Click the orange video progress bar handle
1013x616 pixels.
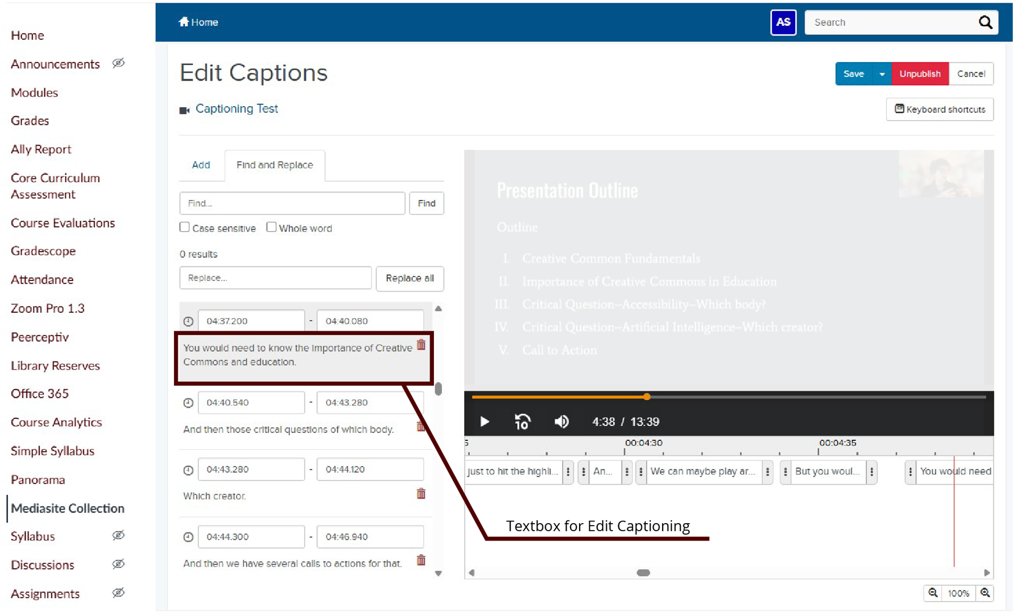(x=647, y=397)
